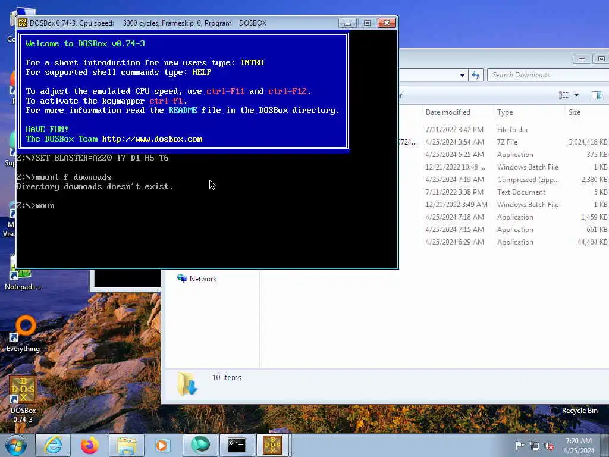
Task: Minimize the DOSBox window
Action: (347, 23)
